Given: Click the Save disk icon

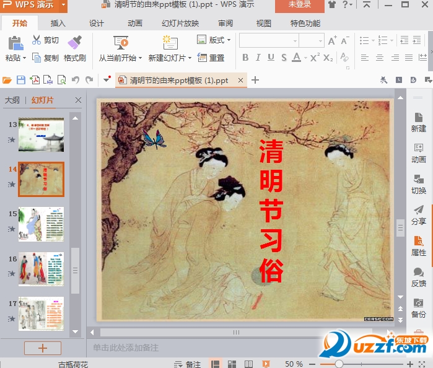Looking at the screenshot, I should click(x=21, y=80).
